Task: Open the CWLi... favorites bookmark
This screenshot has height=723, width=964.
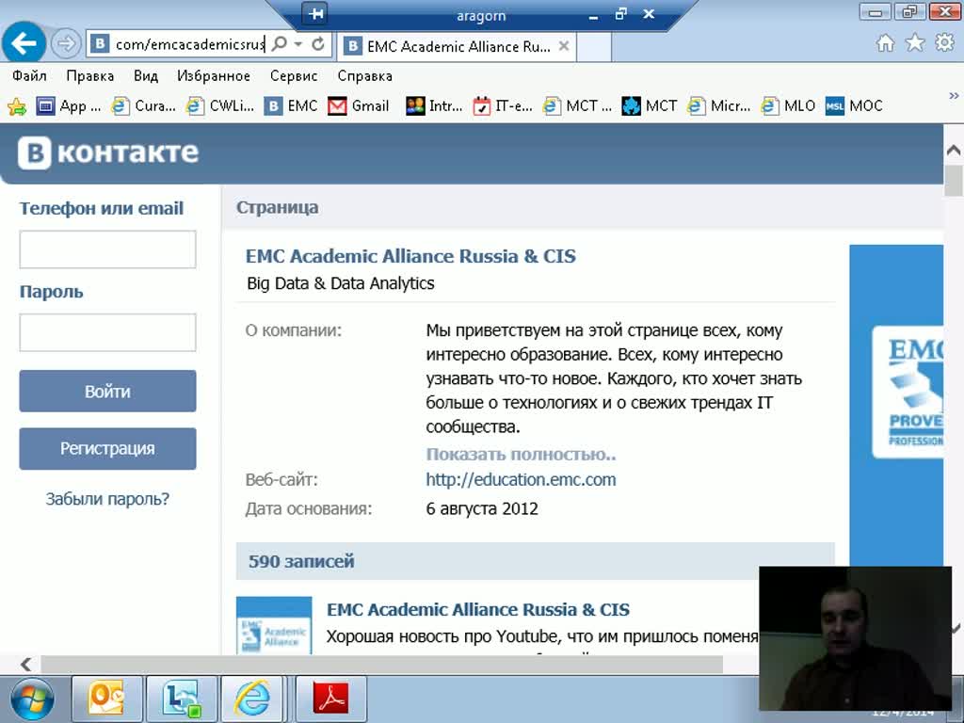Action: pos(220,105)
